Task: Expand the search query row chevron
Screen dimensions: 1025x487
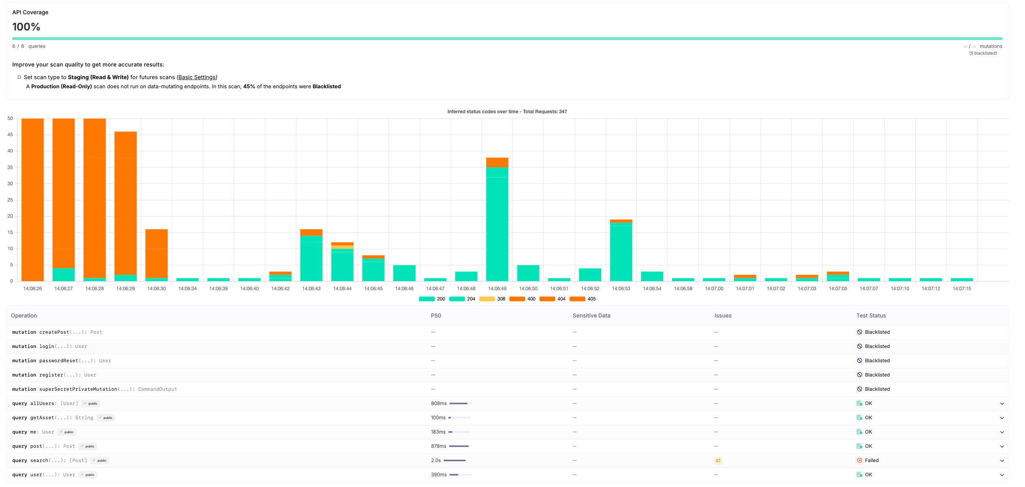Action: coord(1002,461)
